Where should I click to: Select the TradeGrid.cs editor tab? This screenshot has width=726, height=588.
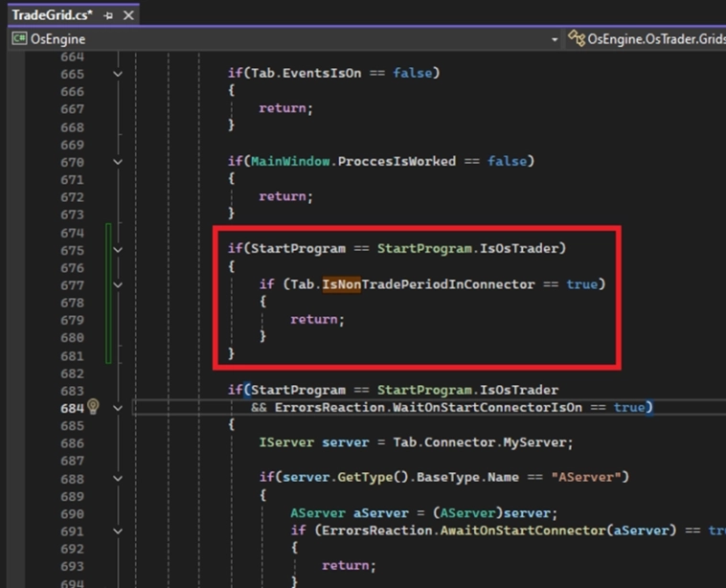[x=51, y=15]
